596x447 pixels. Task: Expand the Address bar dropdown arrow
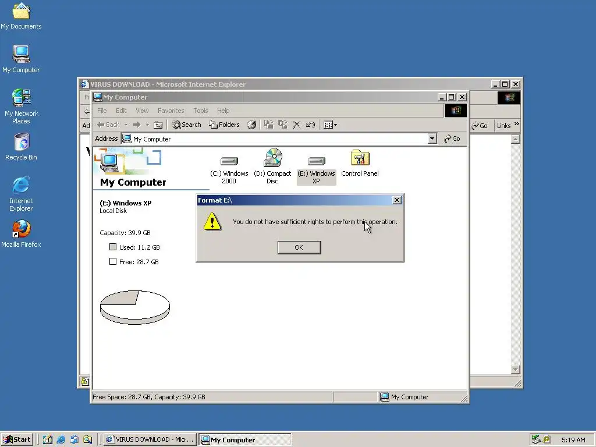(x=432, y=139)
